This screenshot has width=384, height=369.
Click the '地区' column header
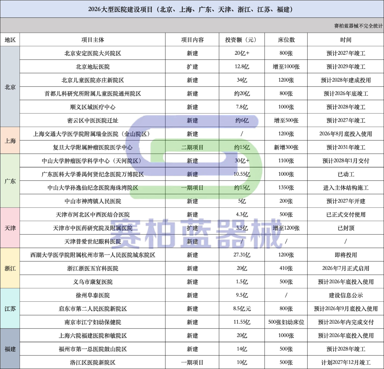(10, 40)
